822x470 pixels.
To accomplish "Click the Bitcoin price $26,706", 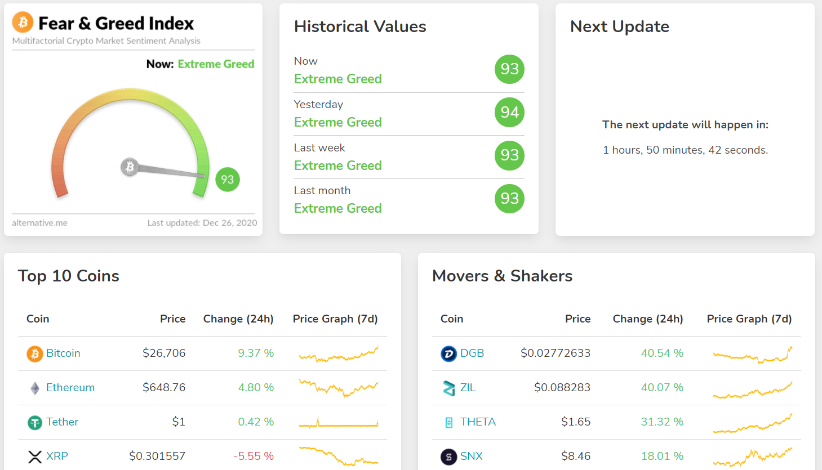I will pyautogui.click(x=164, y=353).
